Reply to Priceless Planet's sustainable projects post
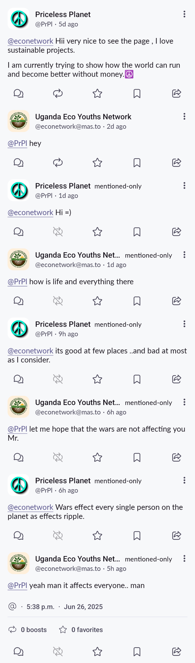 [18, 93]
